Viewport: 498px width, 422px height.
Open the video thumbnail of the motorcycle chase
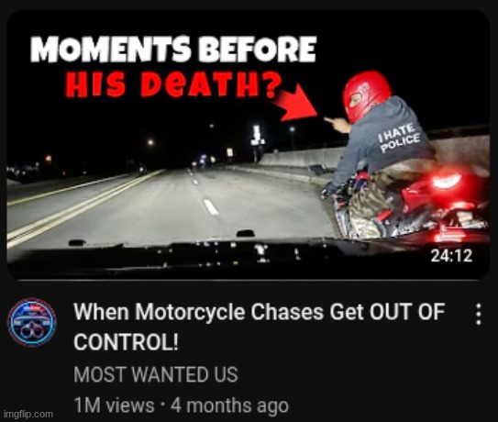pos(248,145)
